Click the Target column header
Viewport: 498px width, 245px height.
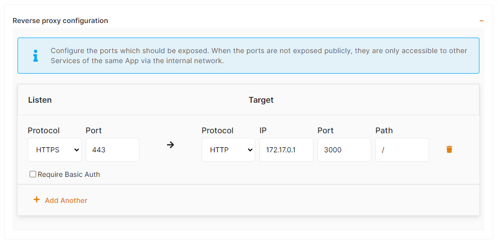coord(261,100)
